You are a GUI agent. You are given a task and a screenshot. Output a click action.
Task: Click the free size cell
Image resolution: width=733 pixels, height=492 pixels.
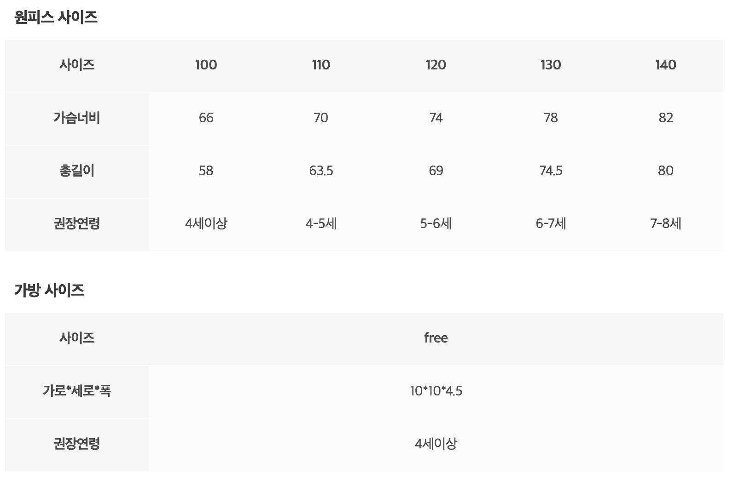(x=436, y=338)
